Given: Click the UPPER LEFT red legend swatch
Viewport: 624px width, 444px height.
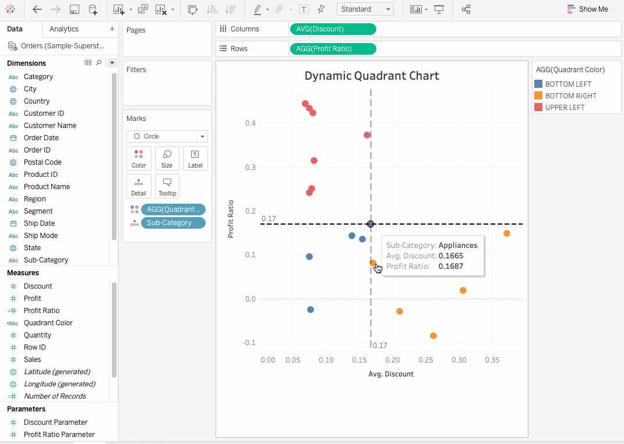Looking at the screenshot, I should coord(538,107).
